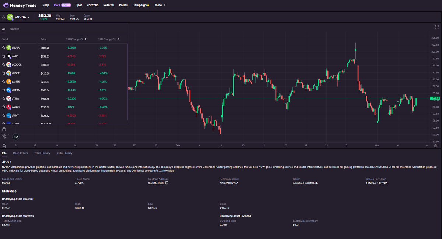Image resolution: width=442 pixels, height=239 pixels.
Task: Open the Portfolio page
Action: pos(92,5)
